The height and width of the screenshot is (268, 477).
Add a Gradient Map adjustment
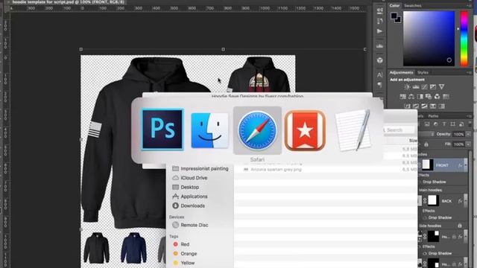click(432, 106)
